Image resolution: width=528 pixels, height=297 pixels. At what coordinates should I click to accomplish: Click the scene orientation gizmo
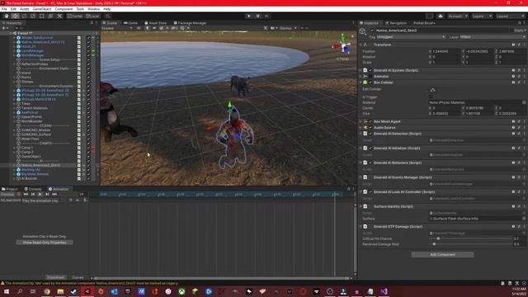[343, 47]
